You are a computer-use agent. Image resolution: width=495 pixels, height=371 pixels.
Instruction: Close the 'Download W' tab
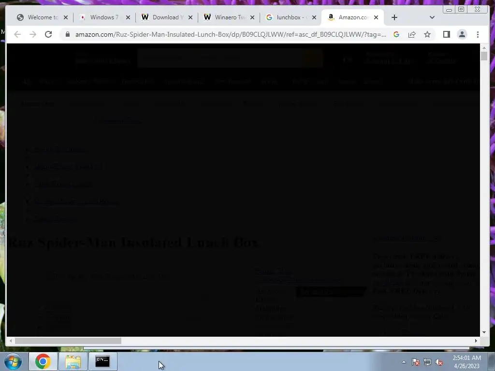click(x=190, y=17)
